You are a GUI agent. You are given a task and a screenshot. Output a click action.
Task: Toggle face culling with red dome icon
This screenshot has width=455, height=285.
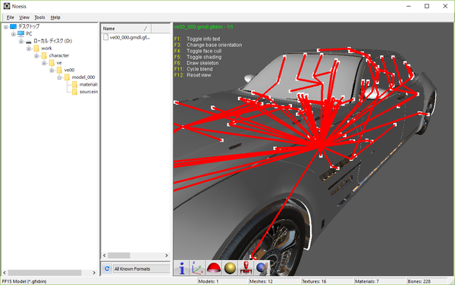pyautogui.click(x=214, y=268)
